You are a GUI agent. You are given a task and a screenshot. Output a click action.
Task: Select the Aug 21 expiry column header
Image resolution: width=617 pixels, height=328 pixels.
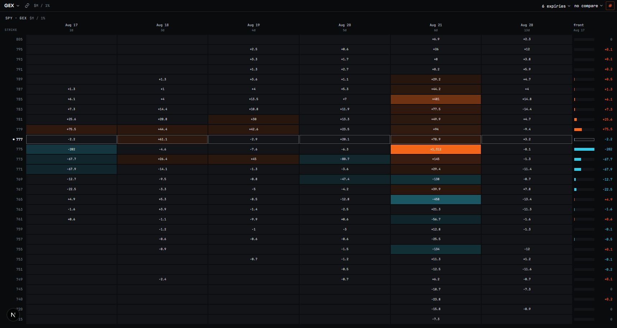pos(436,27)
